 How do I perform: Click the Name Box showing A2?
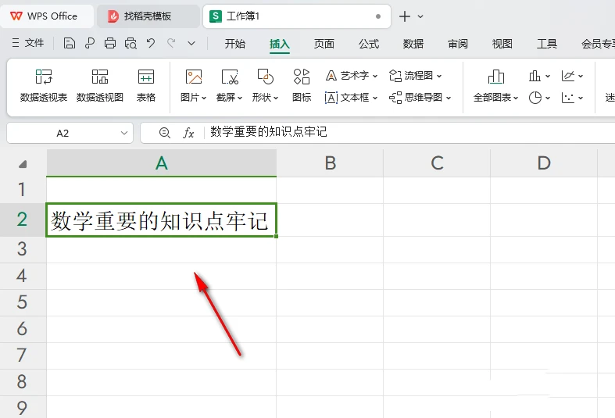tap(63, 134)
